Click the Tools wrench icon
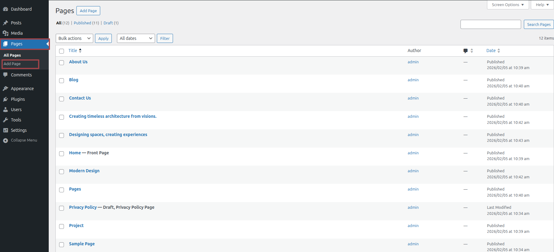Image resolution: width=554 pixels, height=252 pixels. (x=5, y=120)
